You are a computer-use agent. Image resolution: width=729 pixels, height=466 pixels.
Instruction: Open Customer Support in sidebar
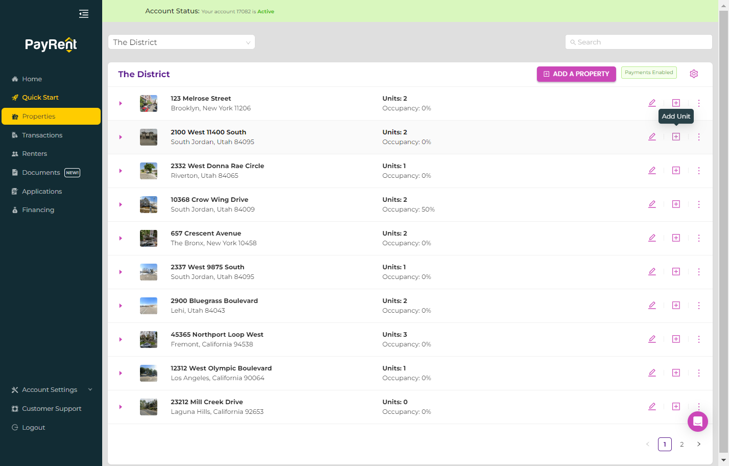pos(51,409)
